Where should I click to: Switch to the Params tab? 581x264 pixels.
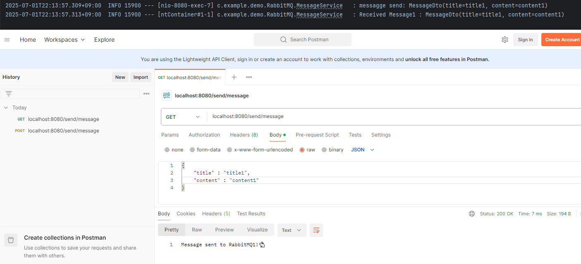click(170, 135)
